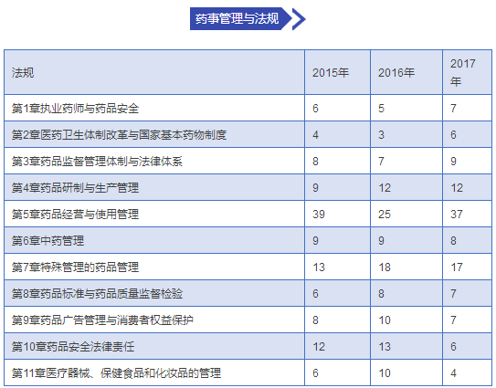496x388 pixels.
Task: Select the 2016 value 13 for 第10章
Action: coord(385,347)
